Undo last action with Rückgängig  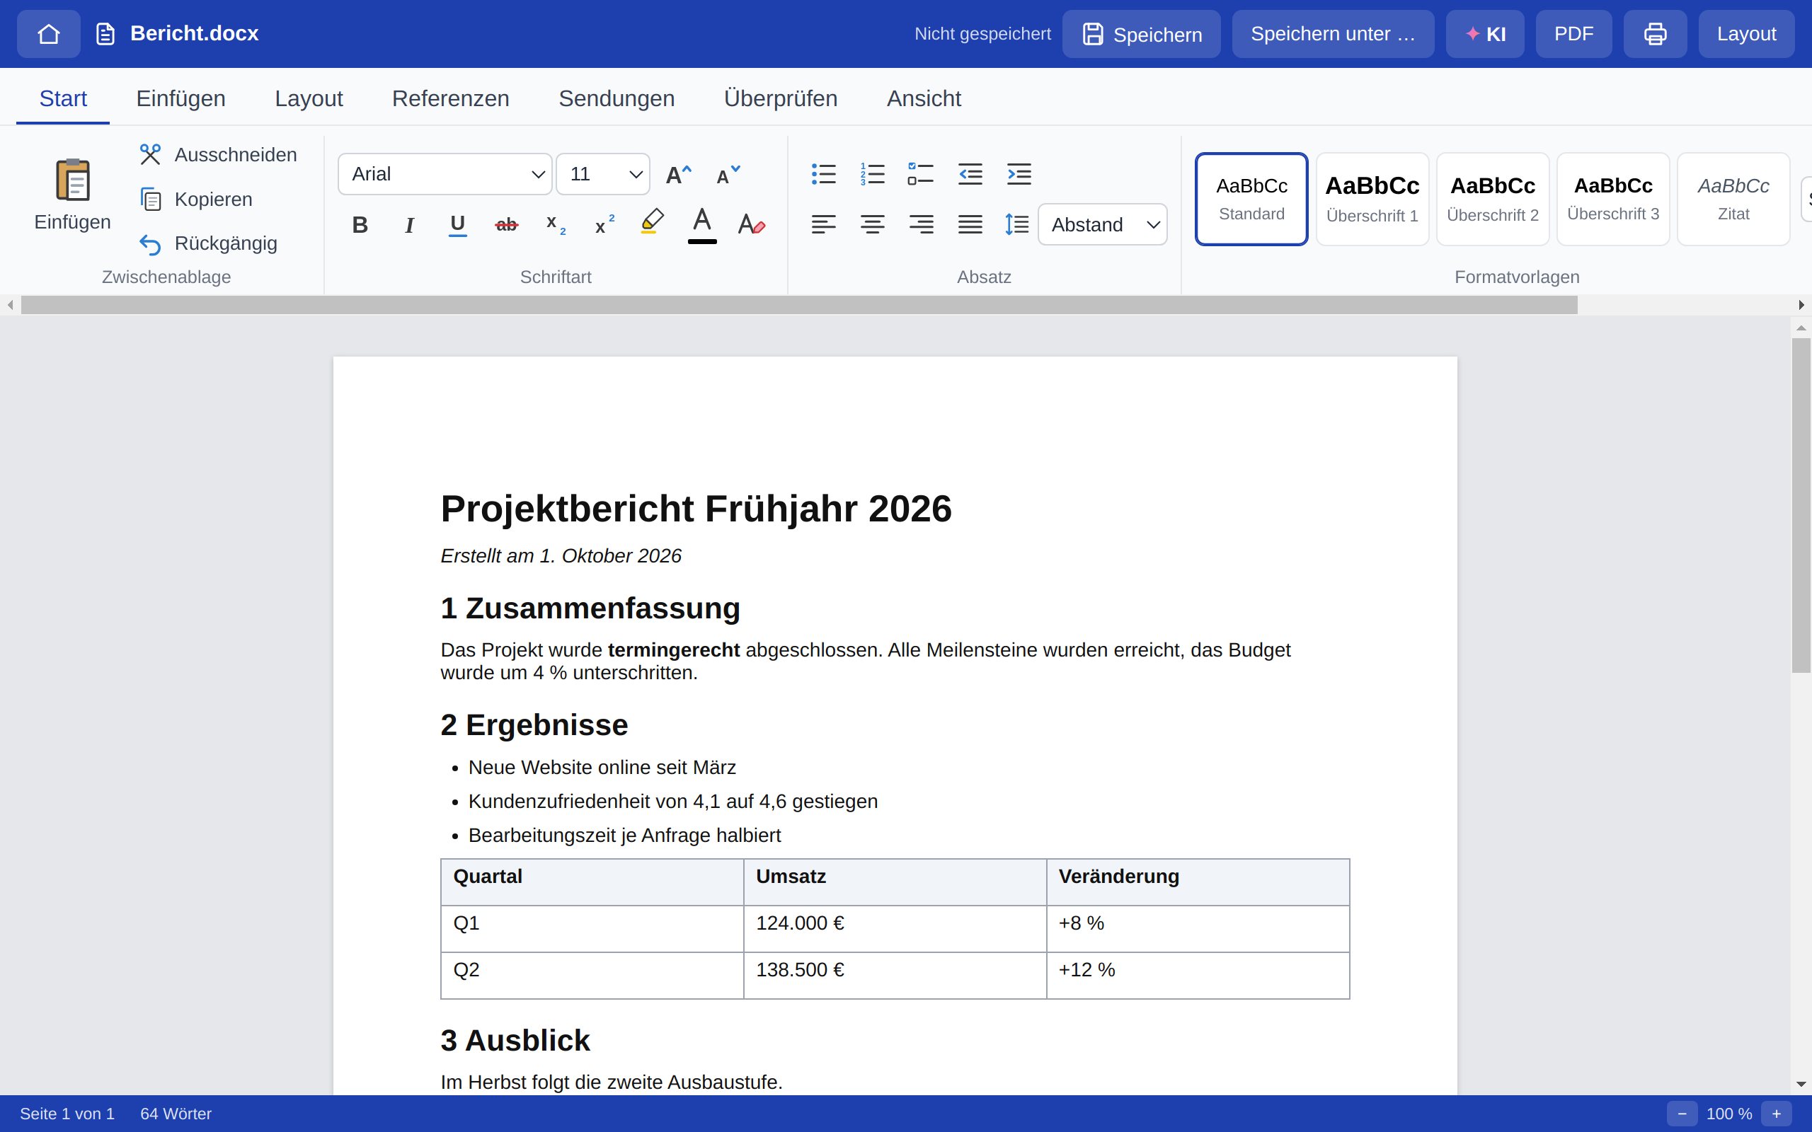click(x=209, y=243)
